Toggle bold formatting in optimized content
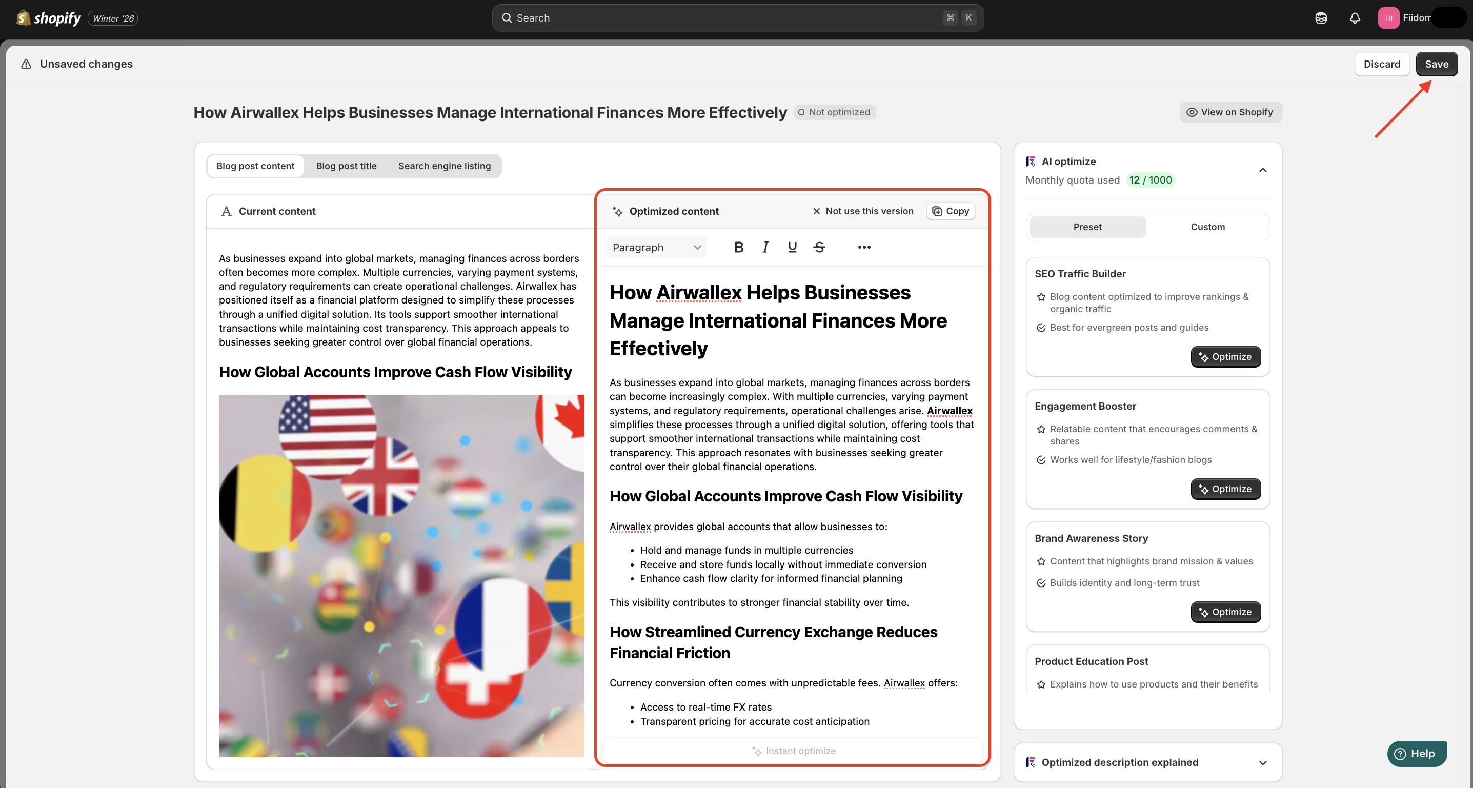Image resolution: width=1473 pixels, height=788 pixels. (738, 247)
